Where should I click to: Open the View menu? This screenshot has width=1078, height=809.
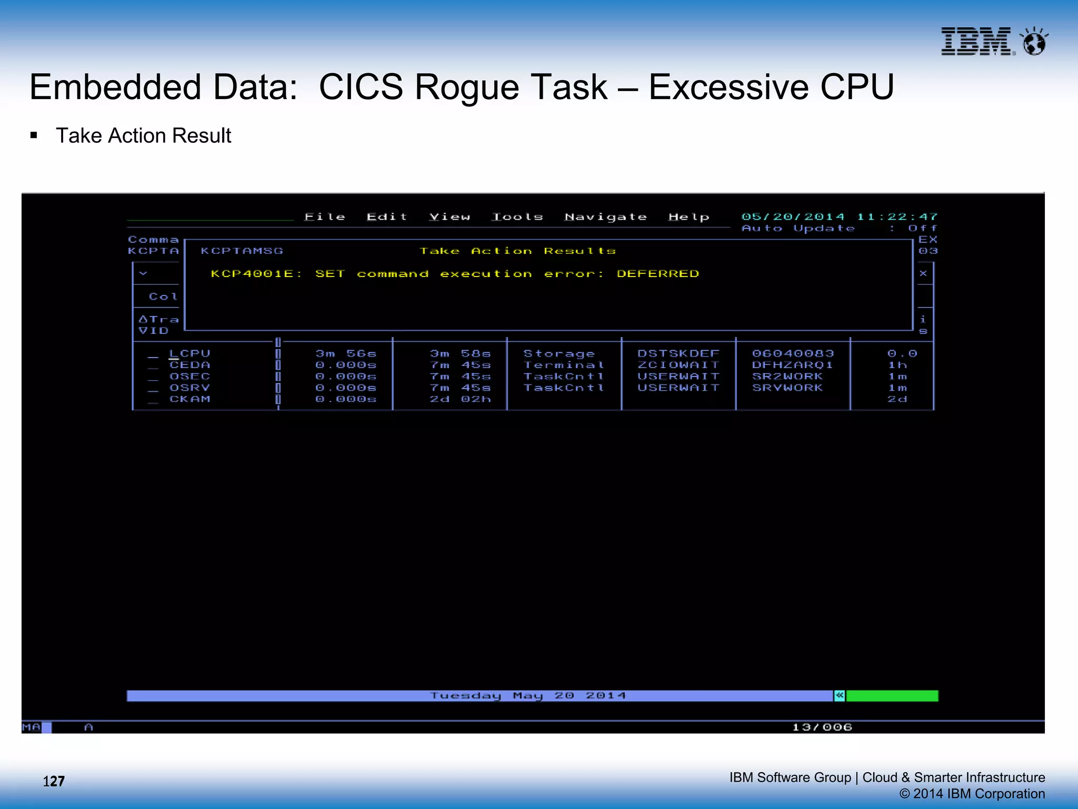click(450, 217)
